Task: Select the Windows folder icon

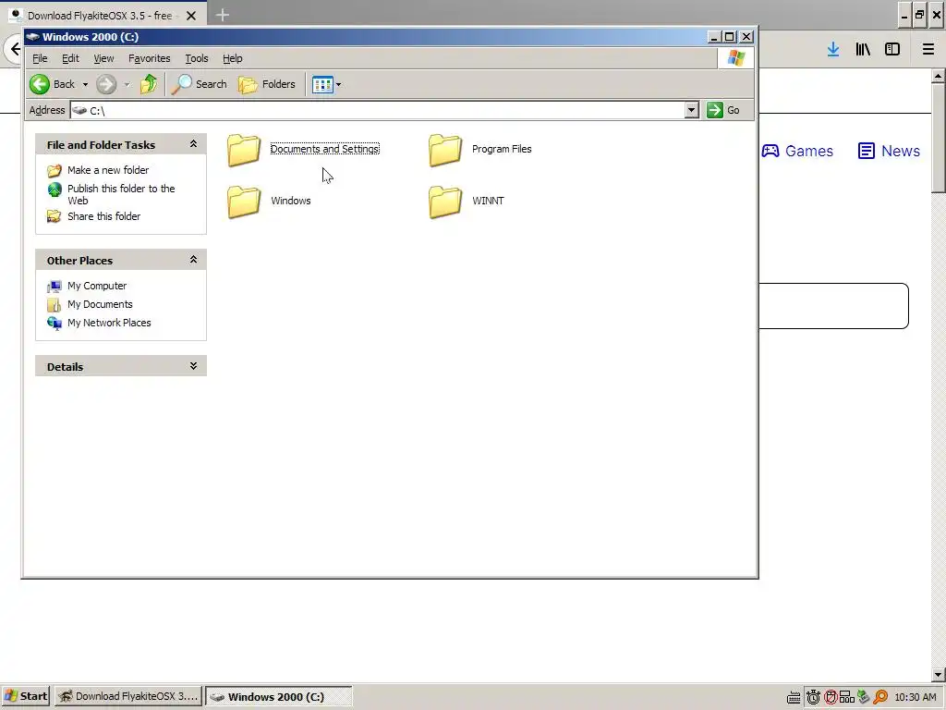Action: 244,202
